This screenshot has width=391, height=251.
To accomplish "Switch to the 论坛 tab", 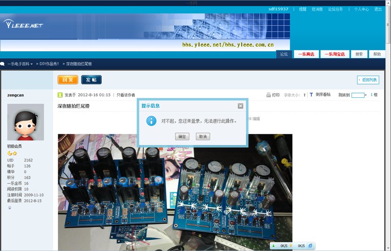I will [x=283, y=54].
